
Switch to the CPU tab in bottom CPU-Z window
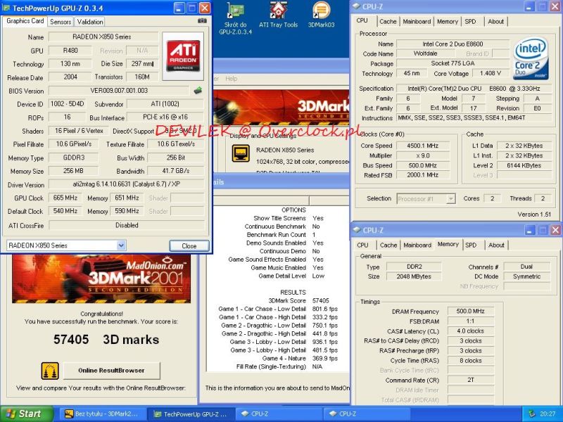[362, 245]
